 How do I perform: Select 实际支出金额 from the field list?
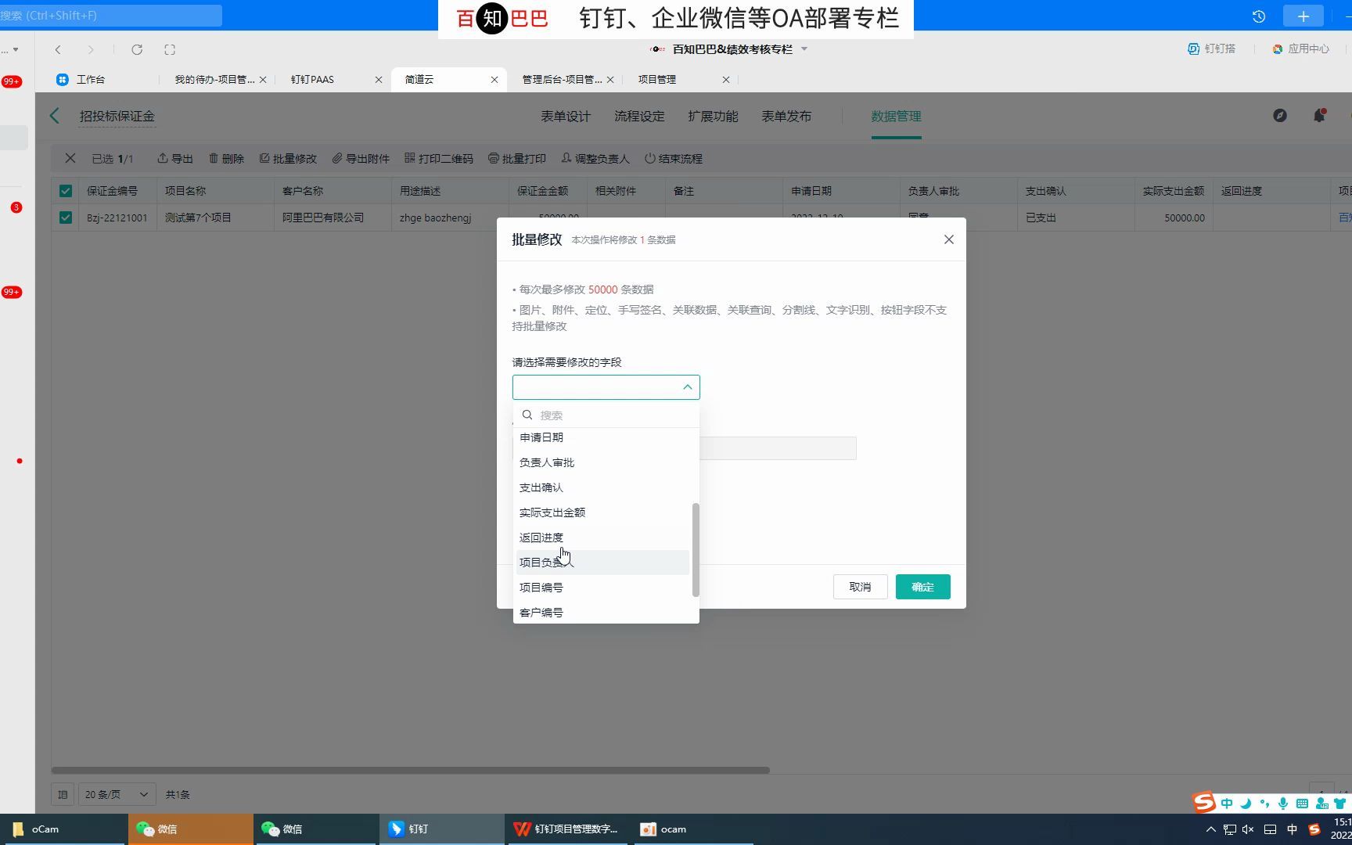click(602, 512)
